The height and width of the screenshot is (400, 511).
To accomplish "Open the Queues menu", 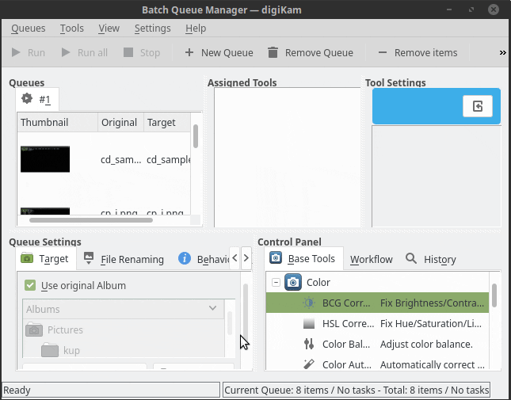I will (29, 29).
